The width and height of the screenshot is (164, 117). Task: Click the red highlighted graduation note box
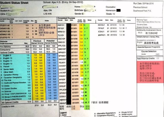coord(150,72)
